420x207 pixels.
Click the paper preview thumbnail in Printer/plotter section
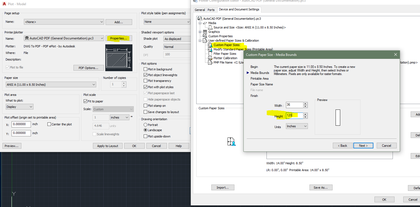coord(119,58)
